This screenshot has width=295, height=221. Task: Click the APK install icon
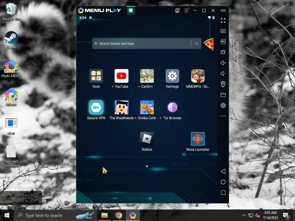[x=223, y=41]
